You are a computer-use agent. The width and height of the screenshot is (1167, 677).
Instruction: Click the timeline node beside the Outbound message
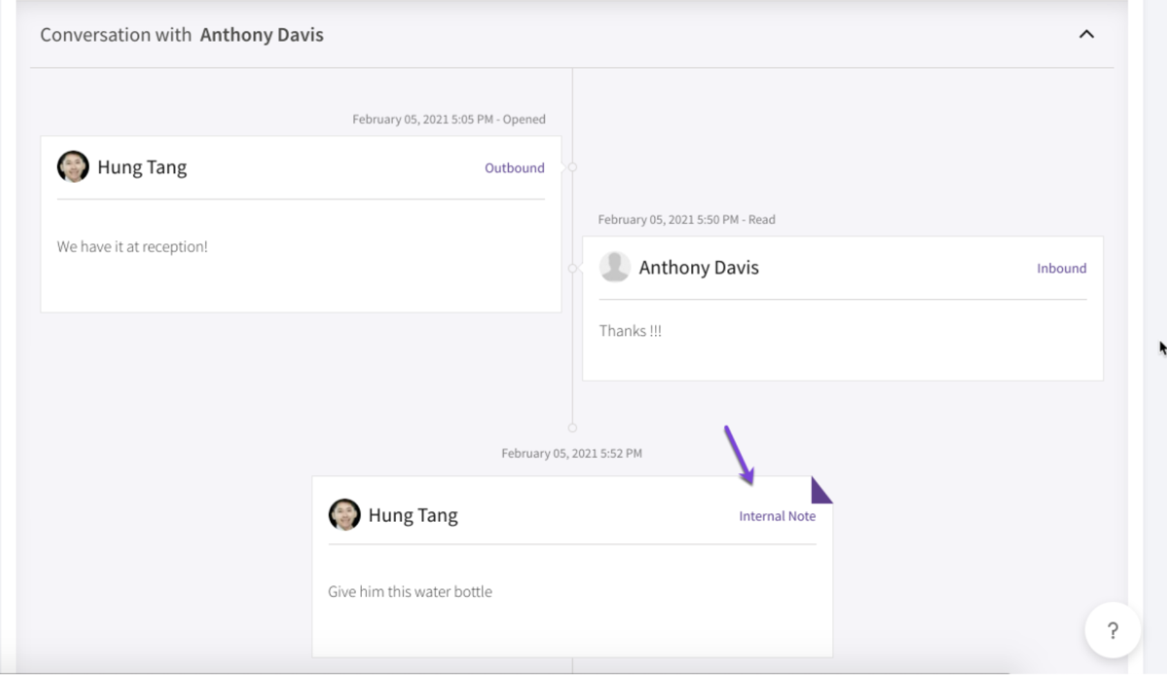click(x=572, y=167)
